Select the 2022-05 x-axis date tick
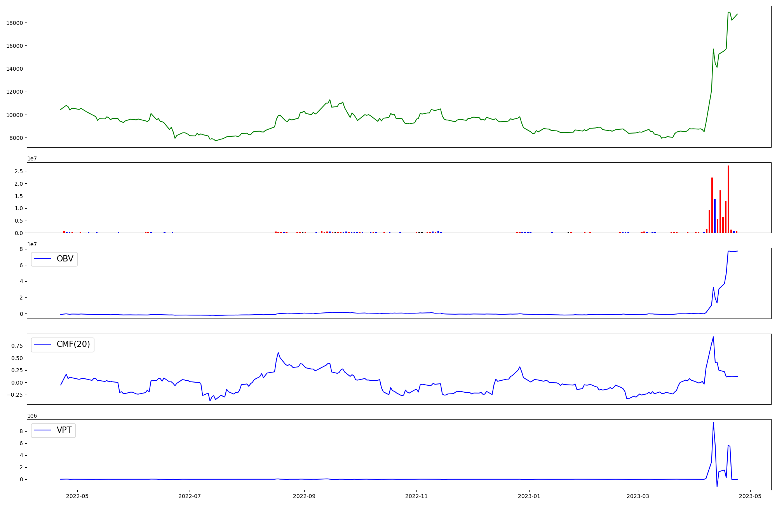777x505 pixels. click(x=77, y=496)
